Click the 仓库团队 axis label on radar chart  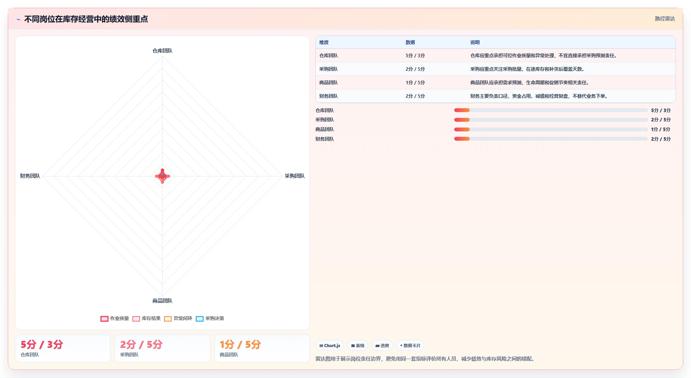point(162,51)
